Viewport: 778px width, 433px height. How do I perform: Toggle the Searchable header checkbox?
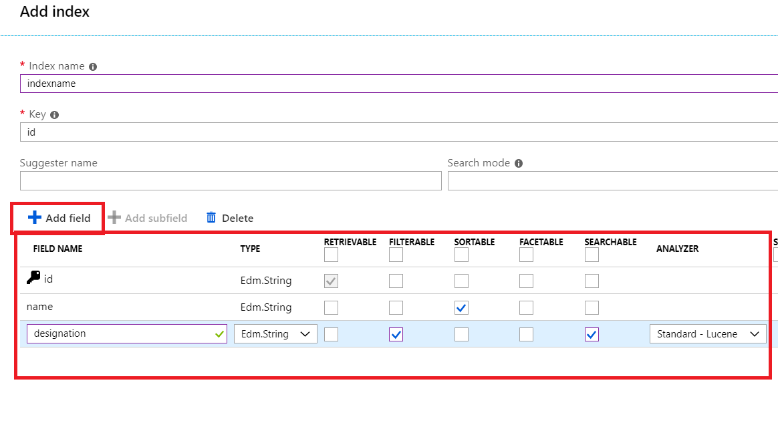(591, 255)
